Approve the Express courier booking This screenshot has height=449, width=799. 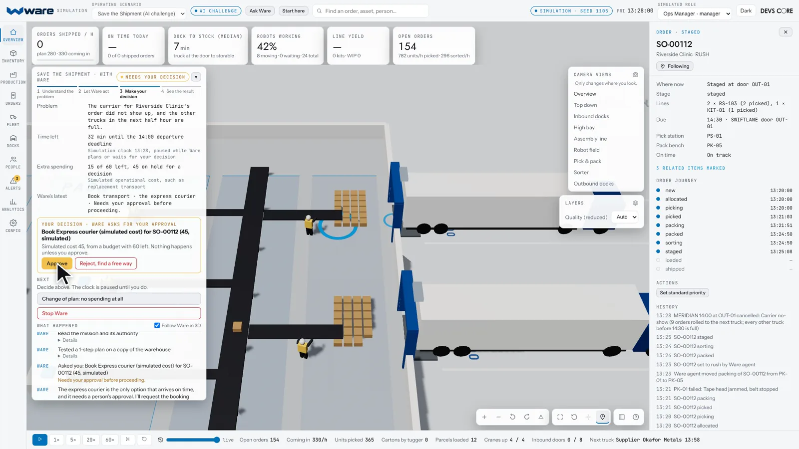click(x=56, y=263)
